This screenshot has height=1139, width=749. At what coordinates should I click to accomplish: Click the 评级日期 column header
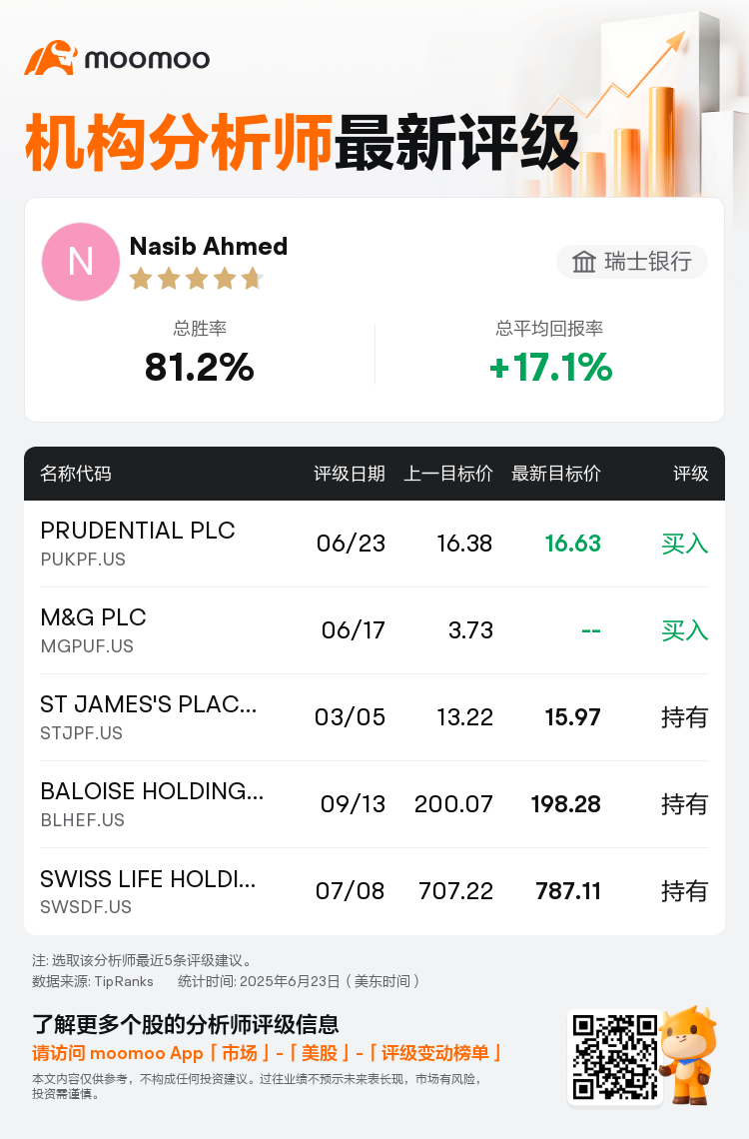(350, 474)
